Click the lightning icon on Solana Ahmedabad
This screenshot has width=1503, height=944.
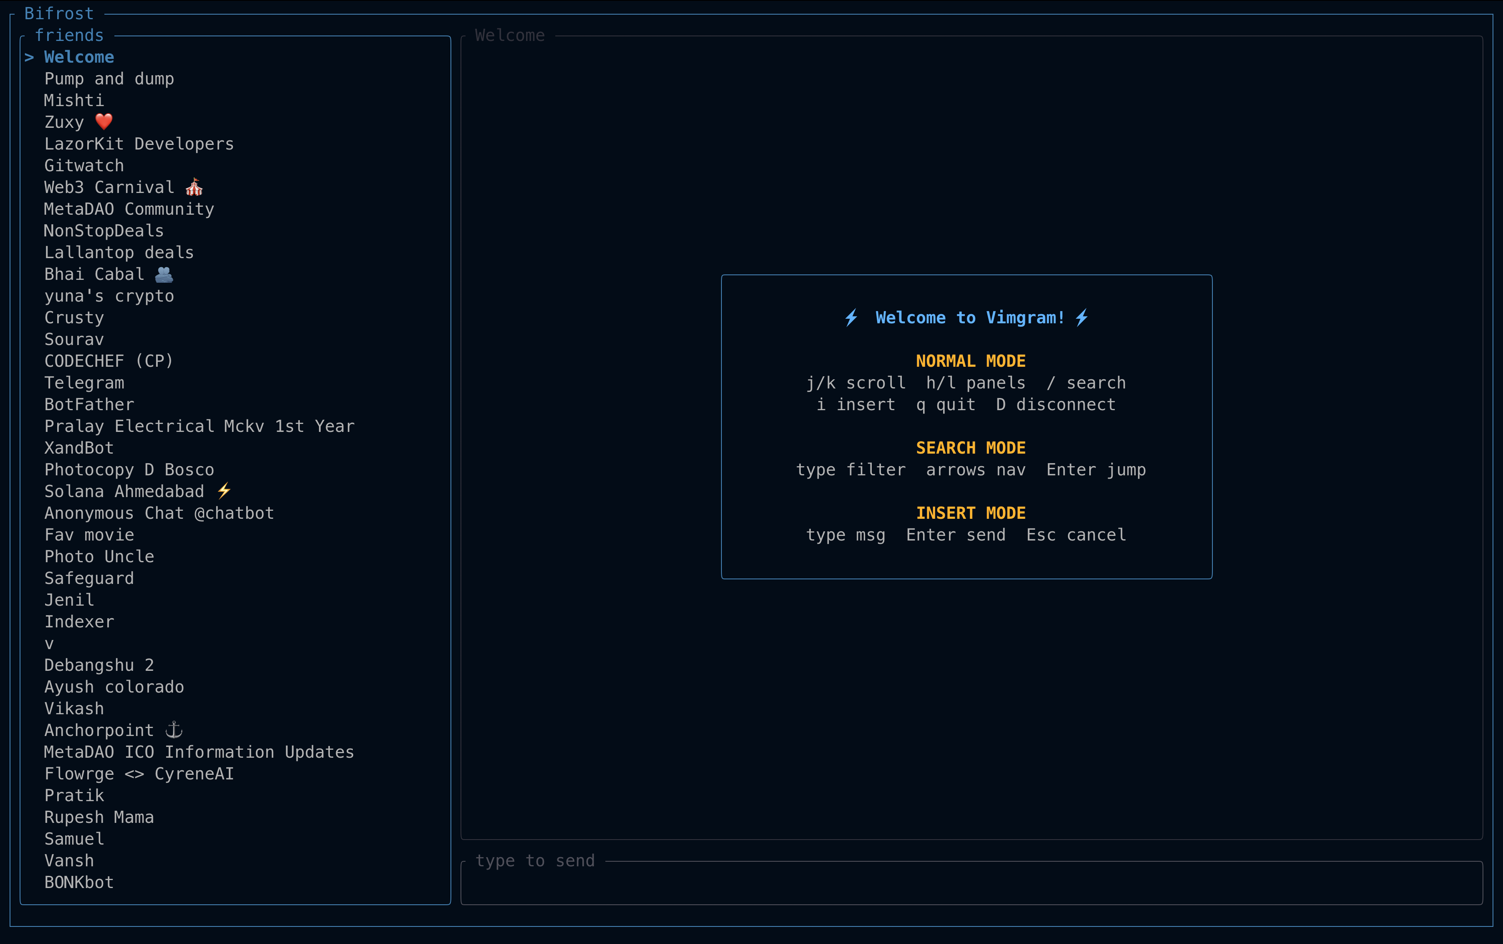224,491
